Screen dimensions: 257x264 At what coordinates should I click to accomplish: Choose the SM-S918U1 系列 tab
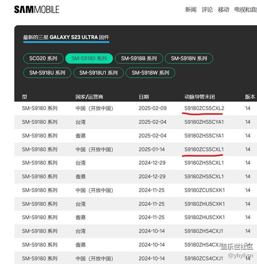[x=98, y=73]
